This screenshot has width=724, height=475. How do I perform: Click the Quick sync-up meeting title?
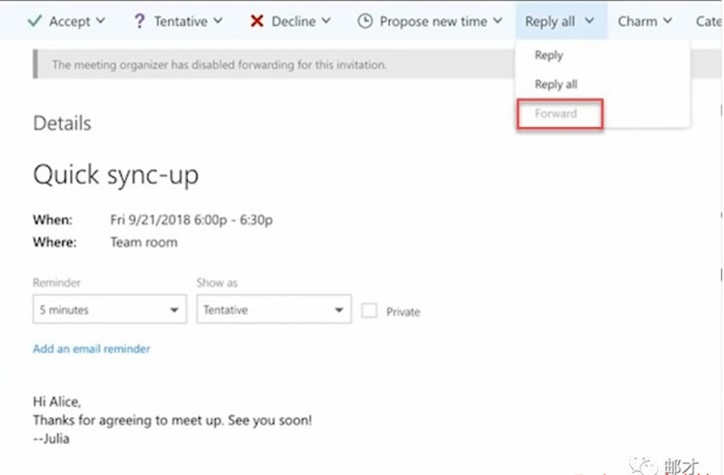coord(115,174)
